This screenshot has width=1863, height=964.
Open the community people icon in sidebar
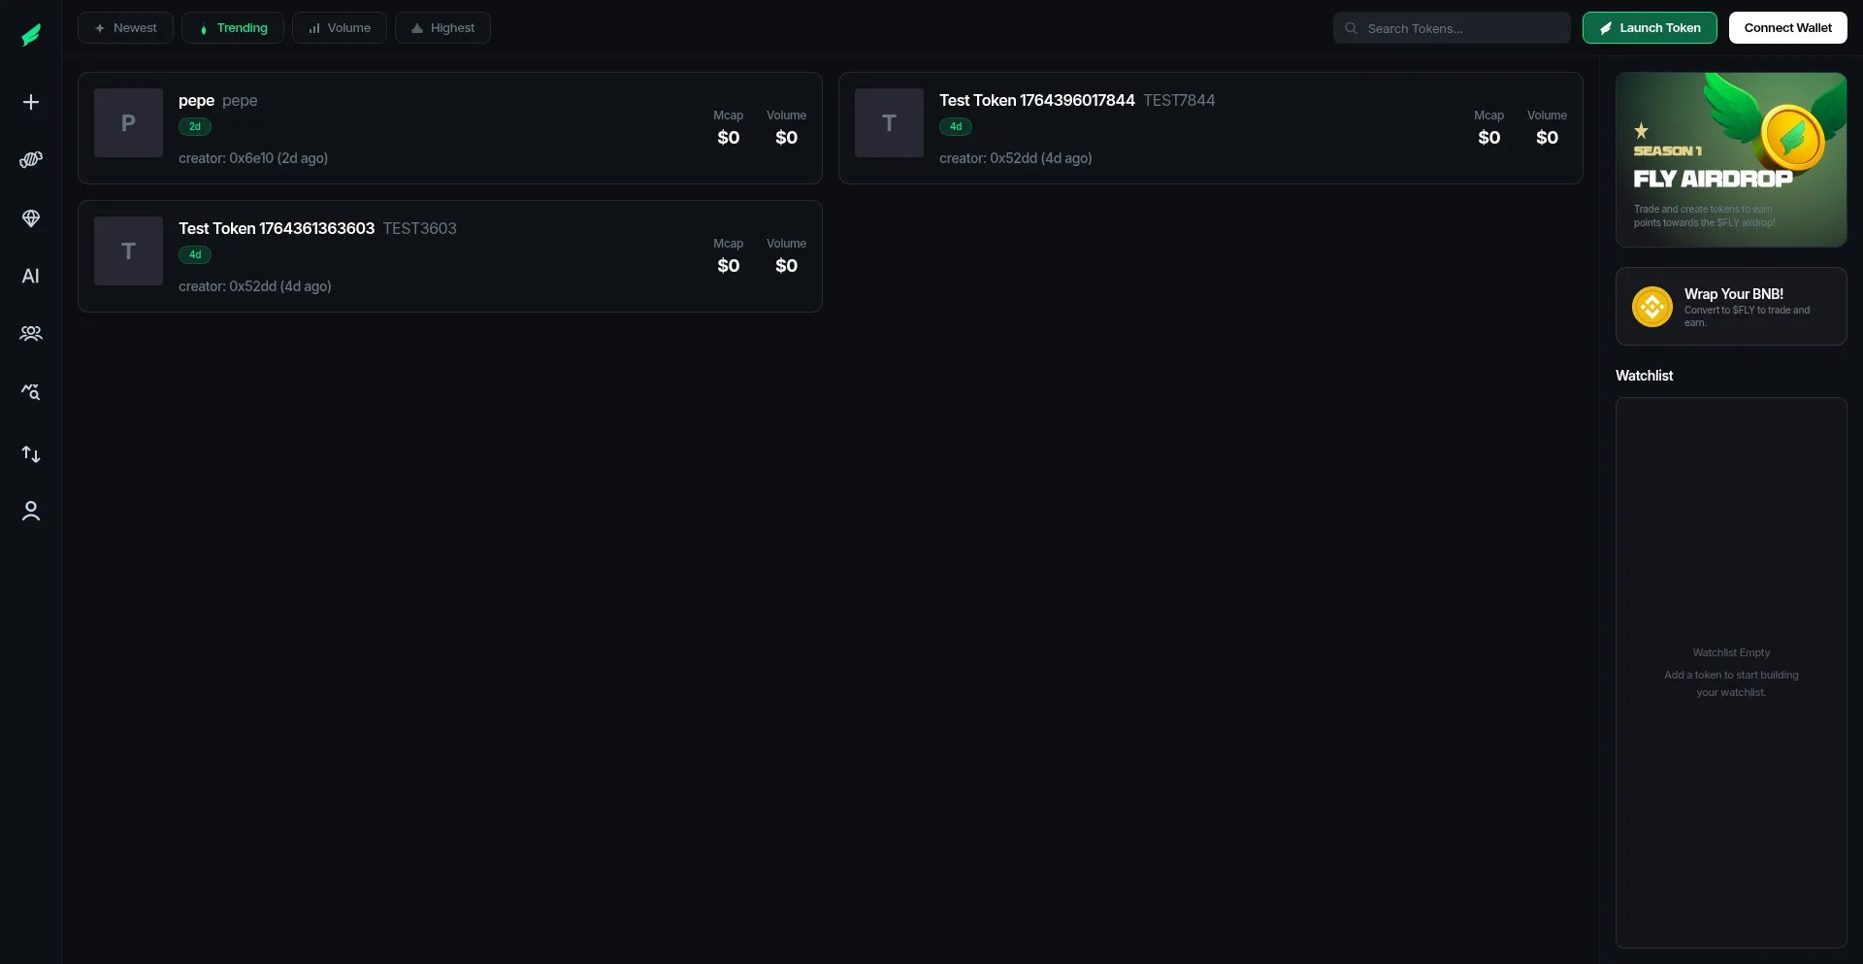pyautogui.click(x=31, y=334)
